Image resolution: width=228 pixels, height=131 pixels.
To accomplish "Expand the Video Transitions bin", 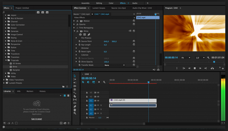I will coord(4,80).
